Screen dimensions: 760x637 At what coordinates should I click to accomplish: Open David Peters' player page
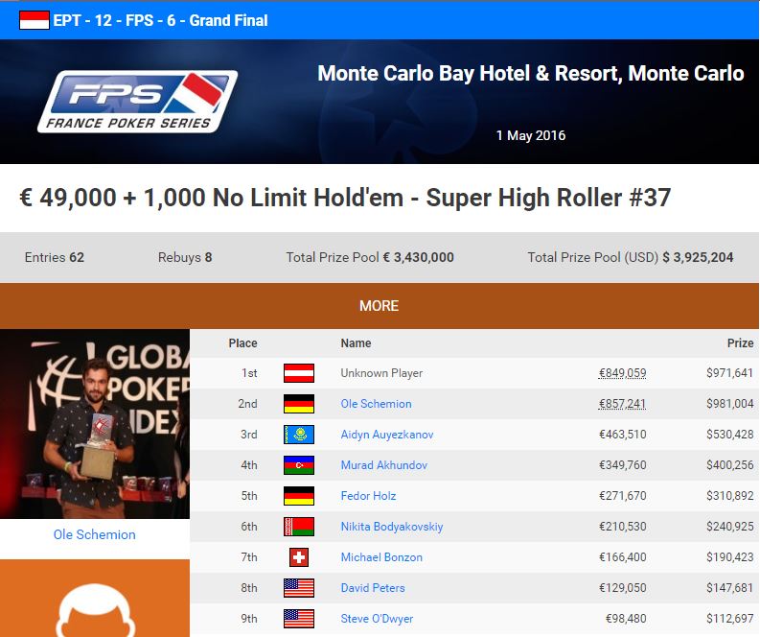coord(373,588)
